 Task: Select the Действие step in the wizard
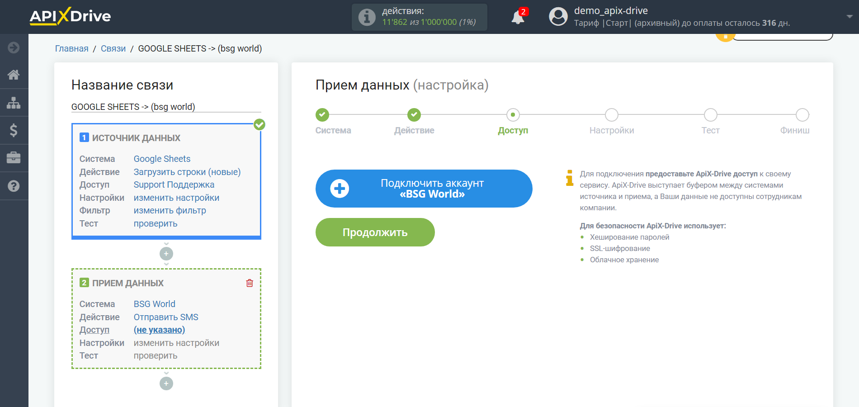click(414, 115)
